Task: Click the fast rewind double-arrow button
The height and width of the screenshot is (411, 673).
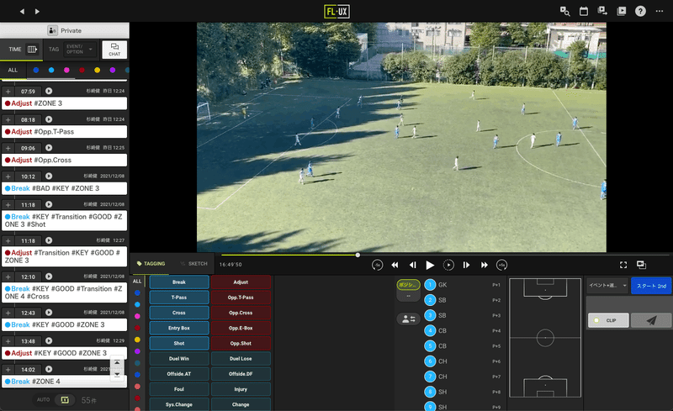Action: 395,265
